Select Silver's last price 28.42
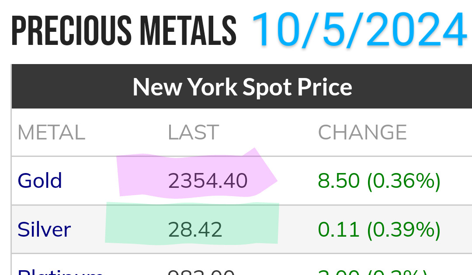The width and height of the screenshot is (472, 275). (x=195, y=230)
